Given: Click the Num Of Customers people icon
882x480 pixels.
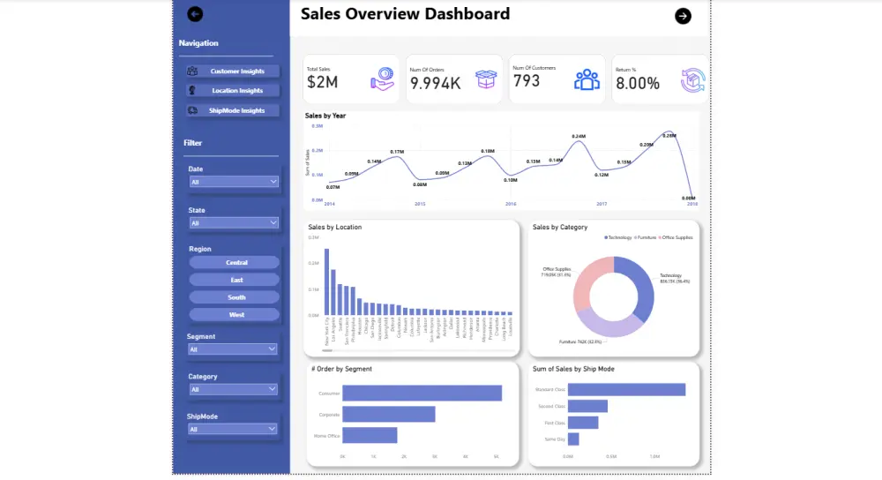Looking at the screenshot, I should click(x=587, y=79).
